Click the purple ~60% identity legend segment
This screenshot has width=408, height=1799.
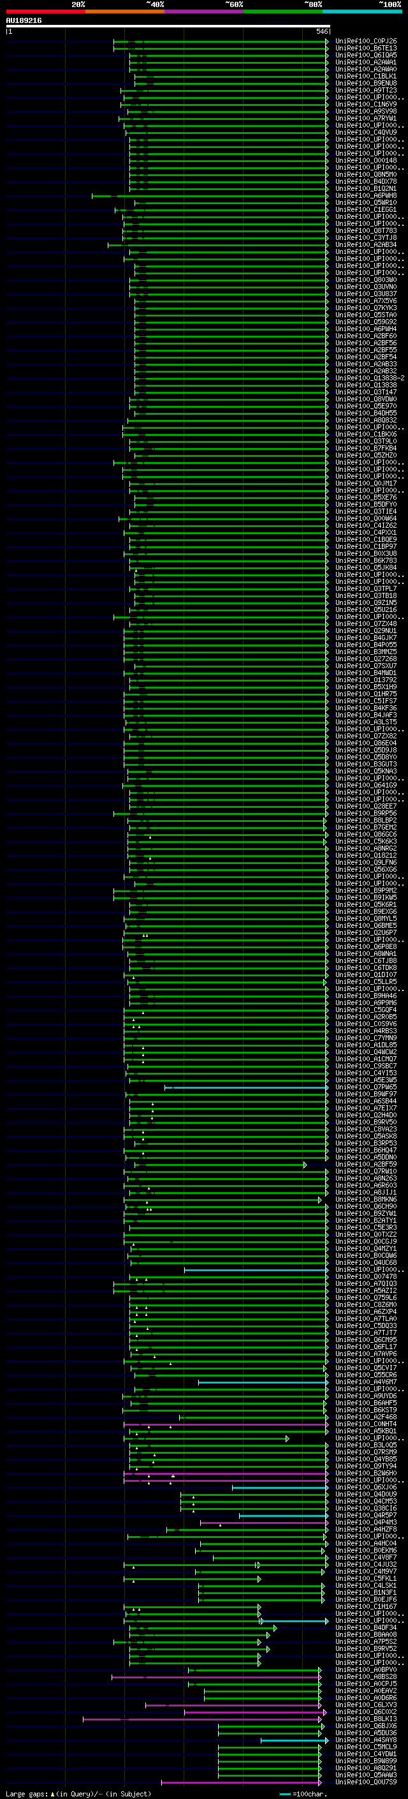203,12
